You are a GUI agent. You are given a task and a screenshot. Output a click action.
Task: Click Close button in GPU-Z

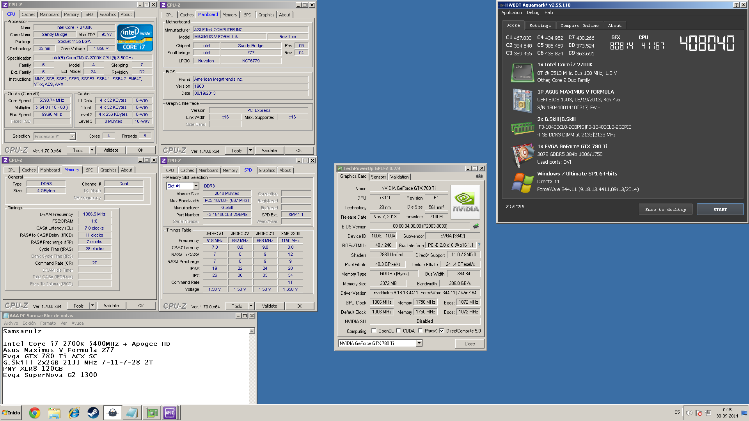coord(470,344)
